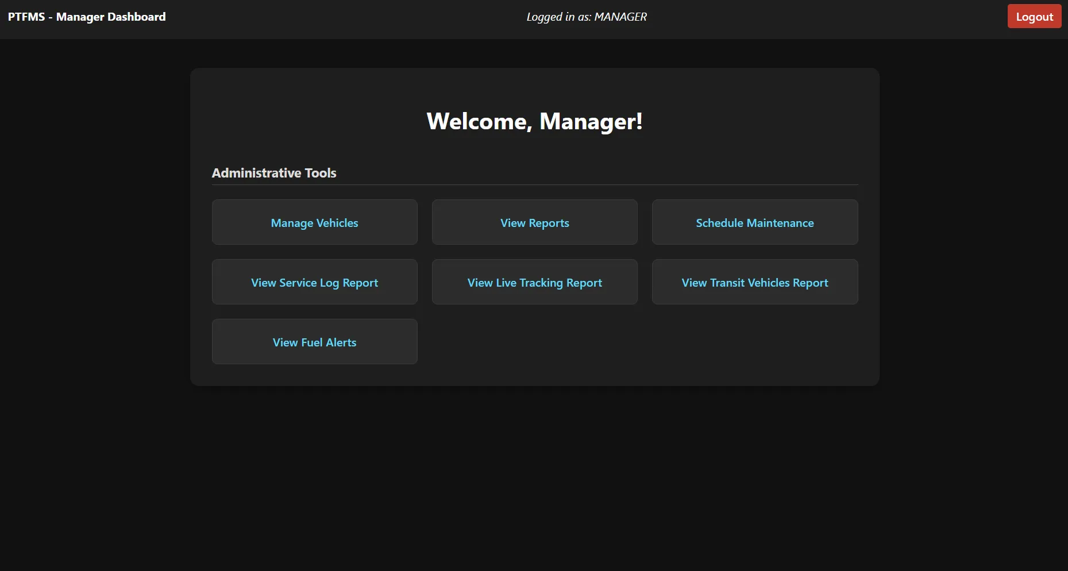The width and height of the screenshot is (1068, 571).
Task: Choose View Fuel Alerts from administrative tools
Action: click(x=314, y=342)
